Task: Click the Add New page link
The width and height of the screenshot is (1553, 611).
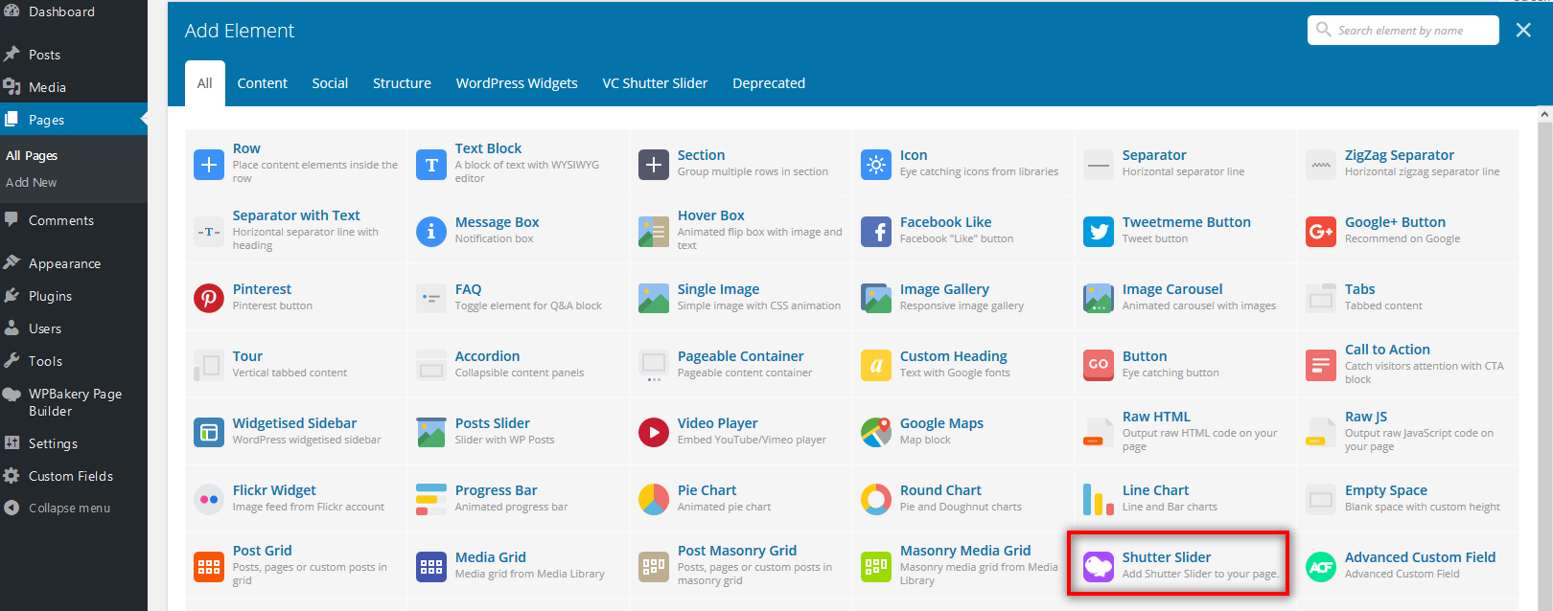Action: [32, 182]
